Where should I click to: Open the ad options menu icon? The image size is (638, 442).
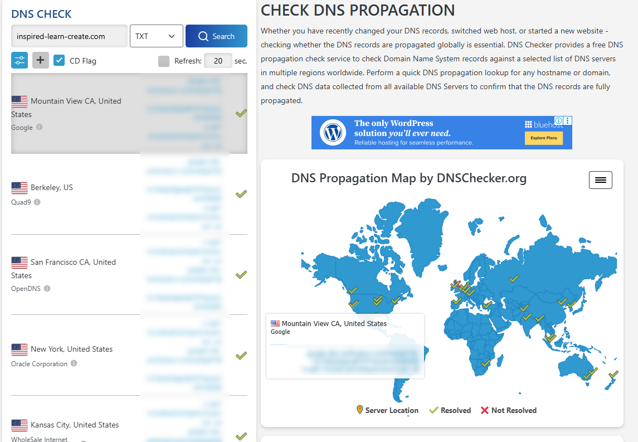tap(568, 120)
